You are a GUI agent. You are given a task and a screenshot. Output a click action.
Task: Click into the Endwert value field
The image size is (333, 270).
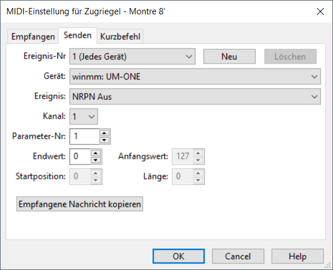[x=80, y=156]
